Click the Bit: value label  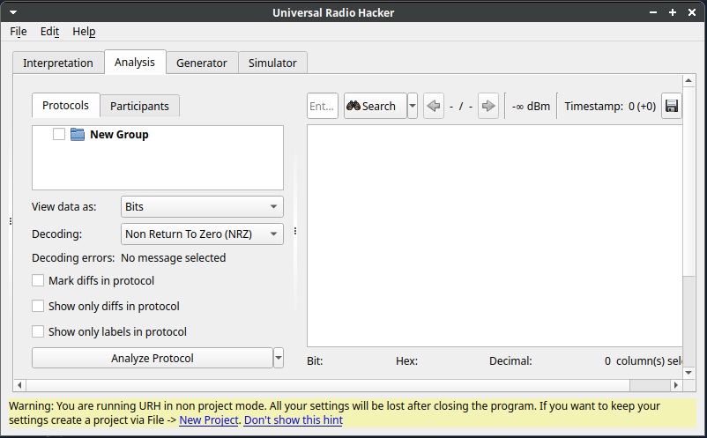[x=315, y=361]
